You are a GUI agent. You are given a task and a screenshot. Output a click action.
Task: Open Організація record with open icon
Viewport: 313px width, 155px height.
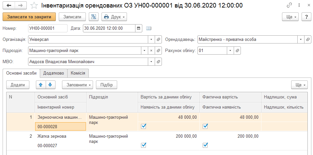[x=158, y=39]
